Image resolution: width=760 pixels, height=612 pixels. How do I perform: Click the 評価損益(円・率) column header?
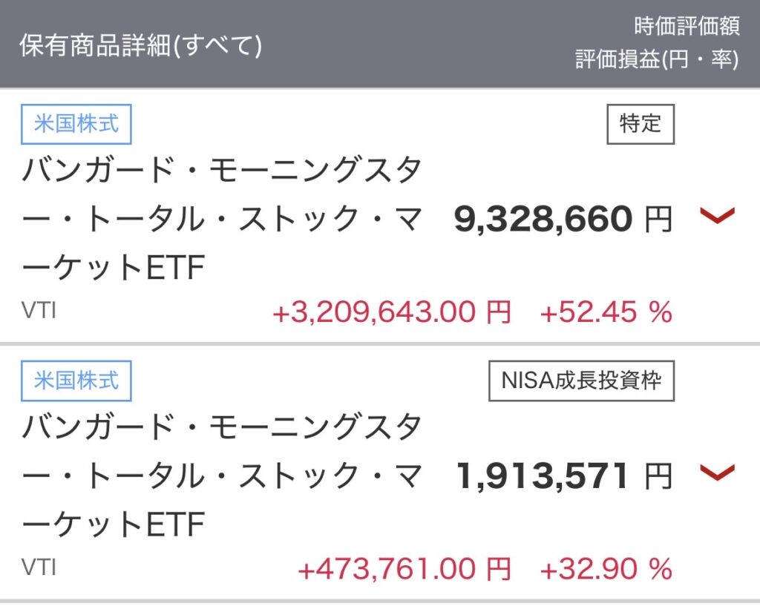pyautogui.click(x=658, y=59)
